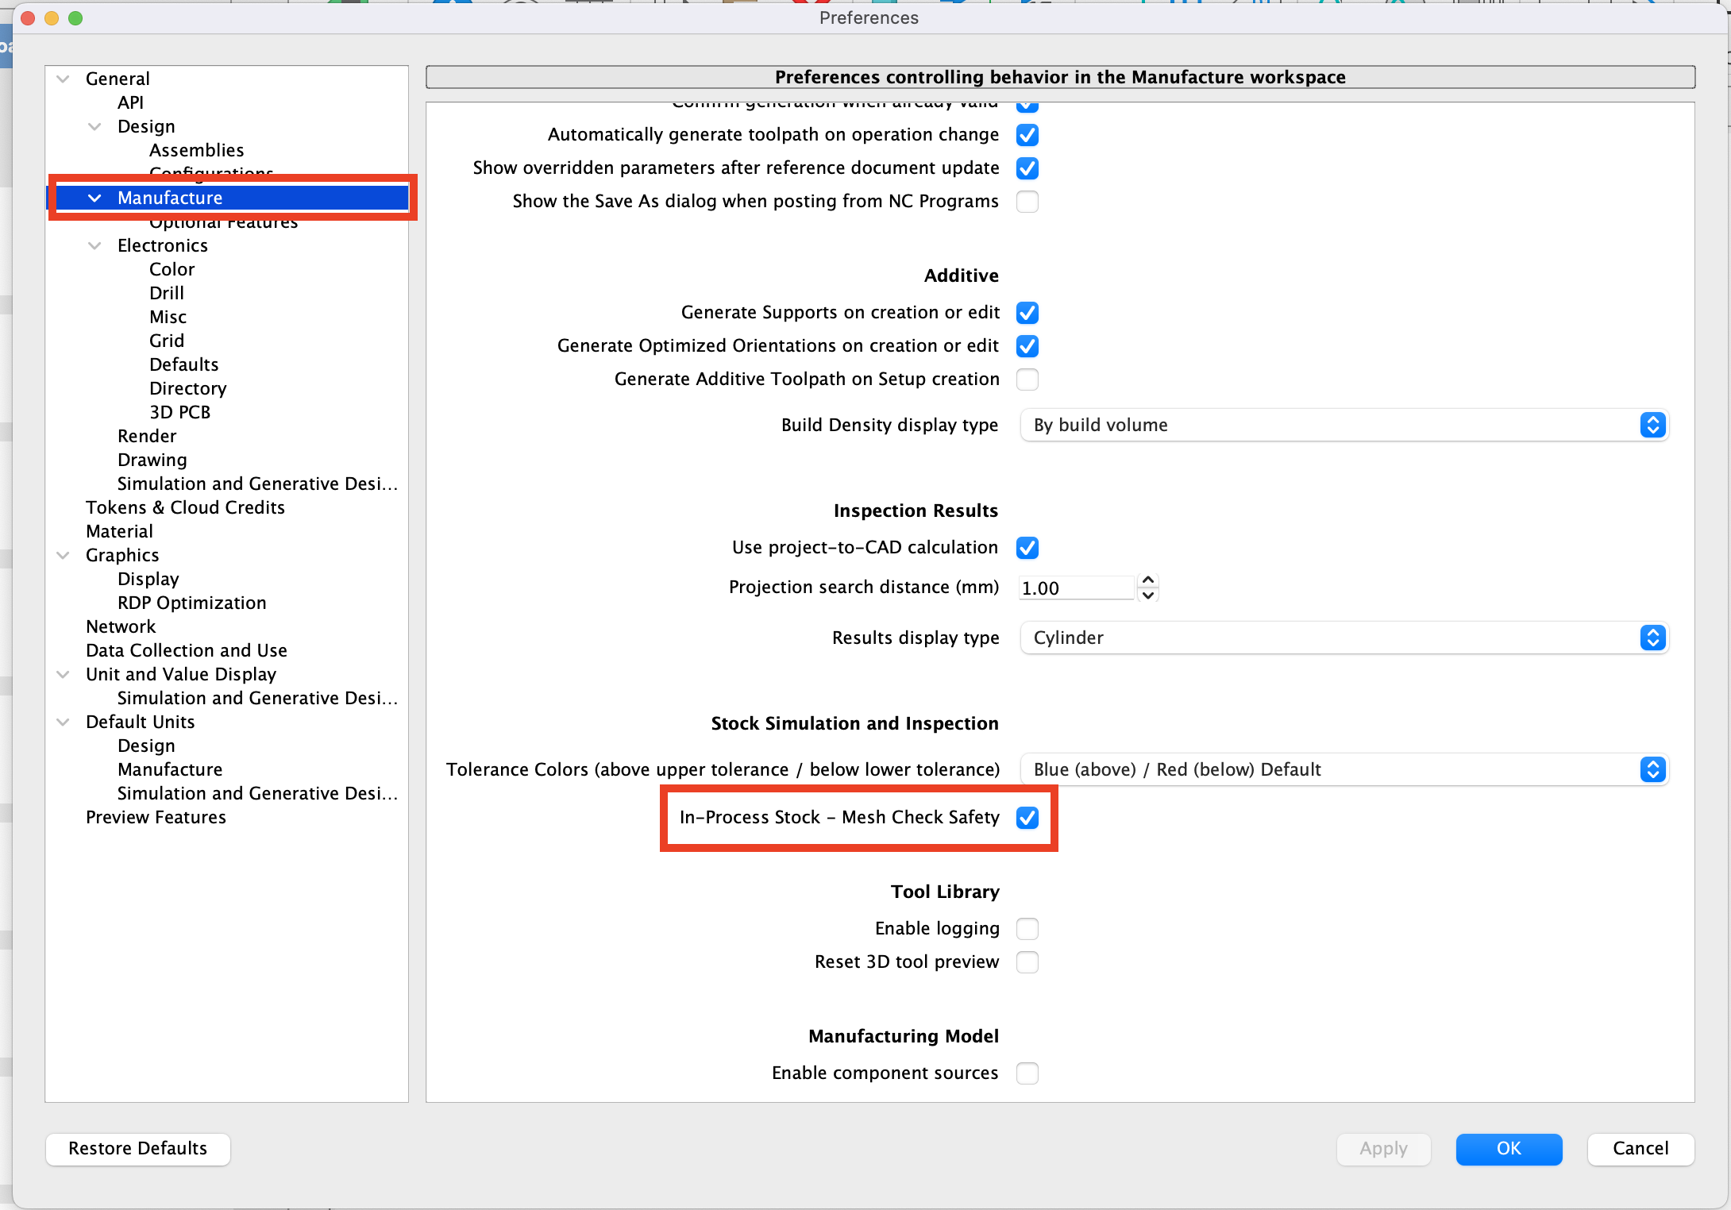Check Reset 3D tool preview
This screenshot has height=1210, width=1731.
[x=1027, y=962]
